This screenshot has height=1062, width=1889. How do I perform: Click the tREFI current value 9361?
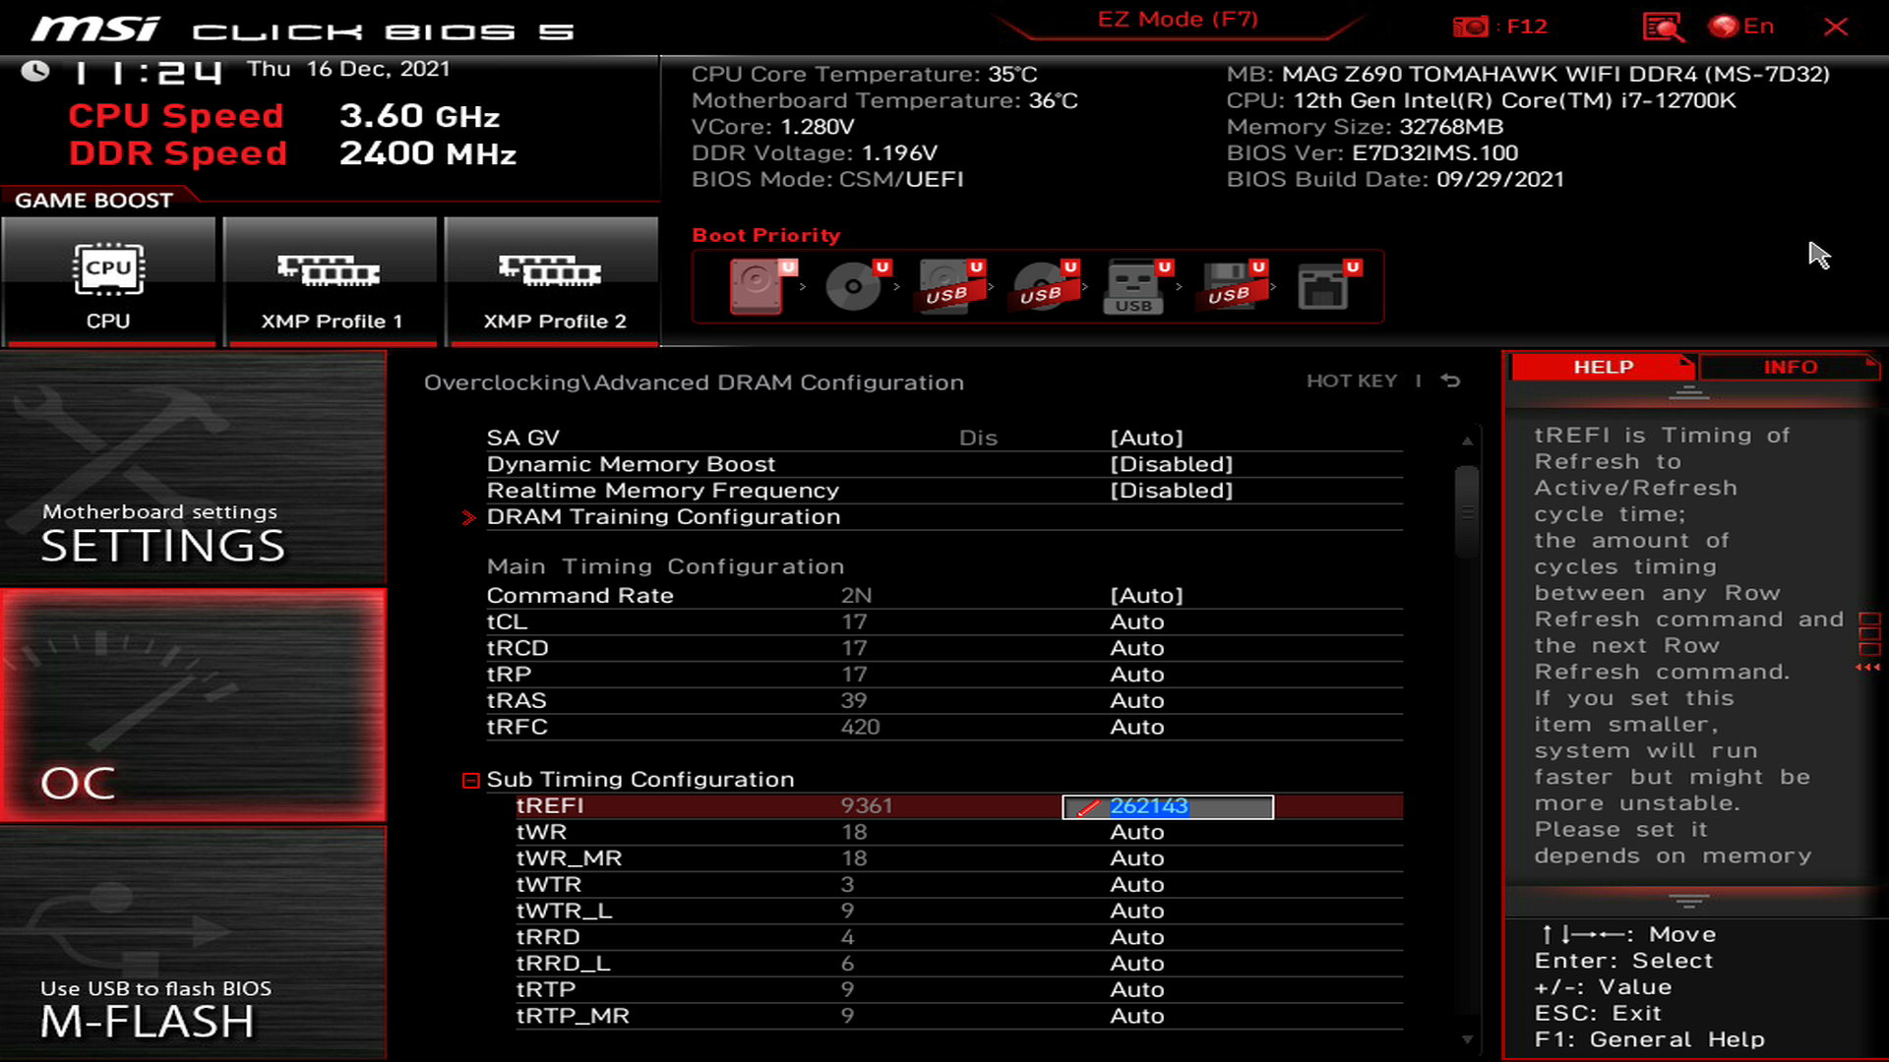pos(866,806)
